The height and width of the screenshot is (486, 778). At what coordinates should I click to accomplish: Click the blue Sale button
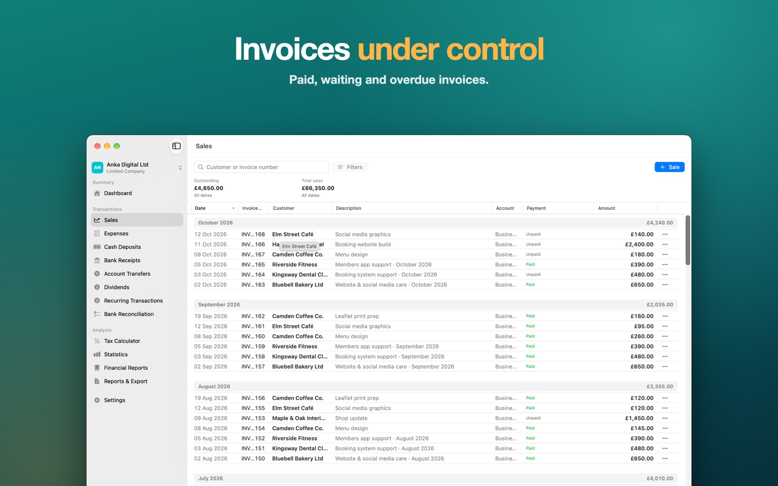670,167
